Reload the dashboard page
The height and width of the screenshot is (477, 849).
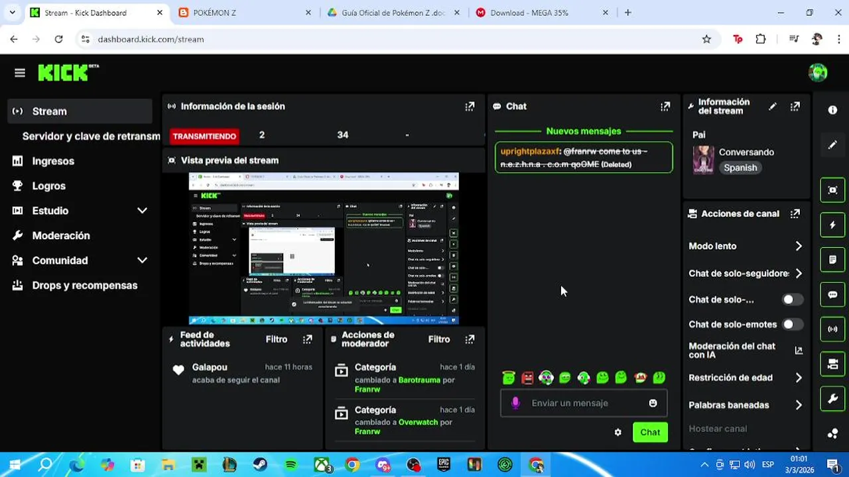pyautogui.click(x=58, y=39)
